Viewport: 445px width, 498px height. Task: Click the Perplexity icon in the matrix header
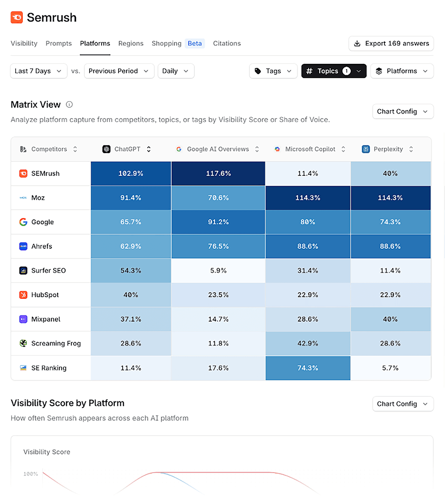365,149
